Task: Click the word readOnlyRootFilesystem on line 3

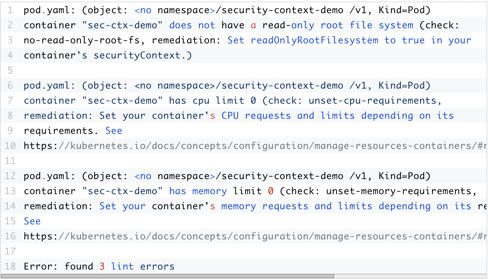Action: (x=314, y=40)
